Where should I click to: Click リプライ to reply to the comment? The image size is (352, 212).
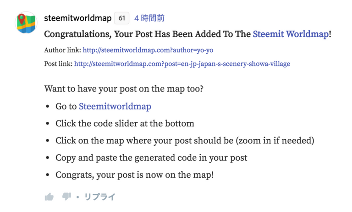[99, 197]
